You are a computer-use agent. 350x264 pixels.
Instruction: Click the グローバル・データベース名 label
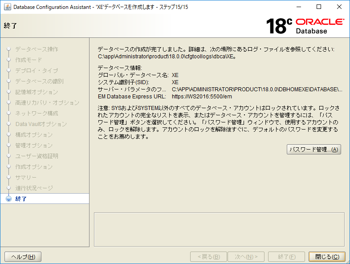click(x=133, y=75)
